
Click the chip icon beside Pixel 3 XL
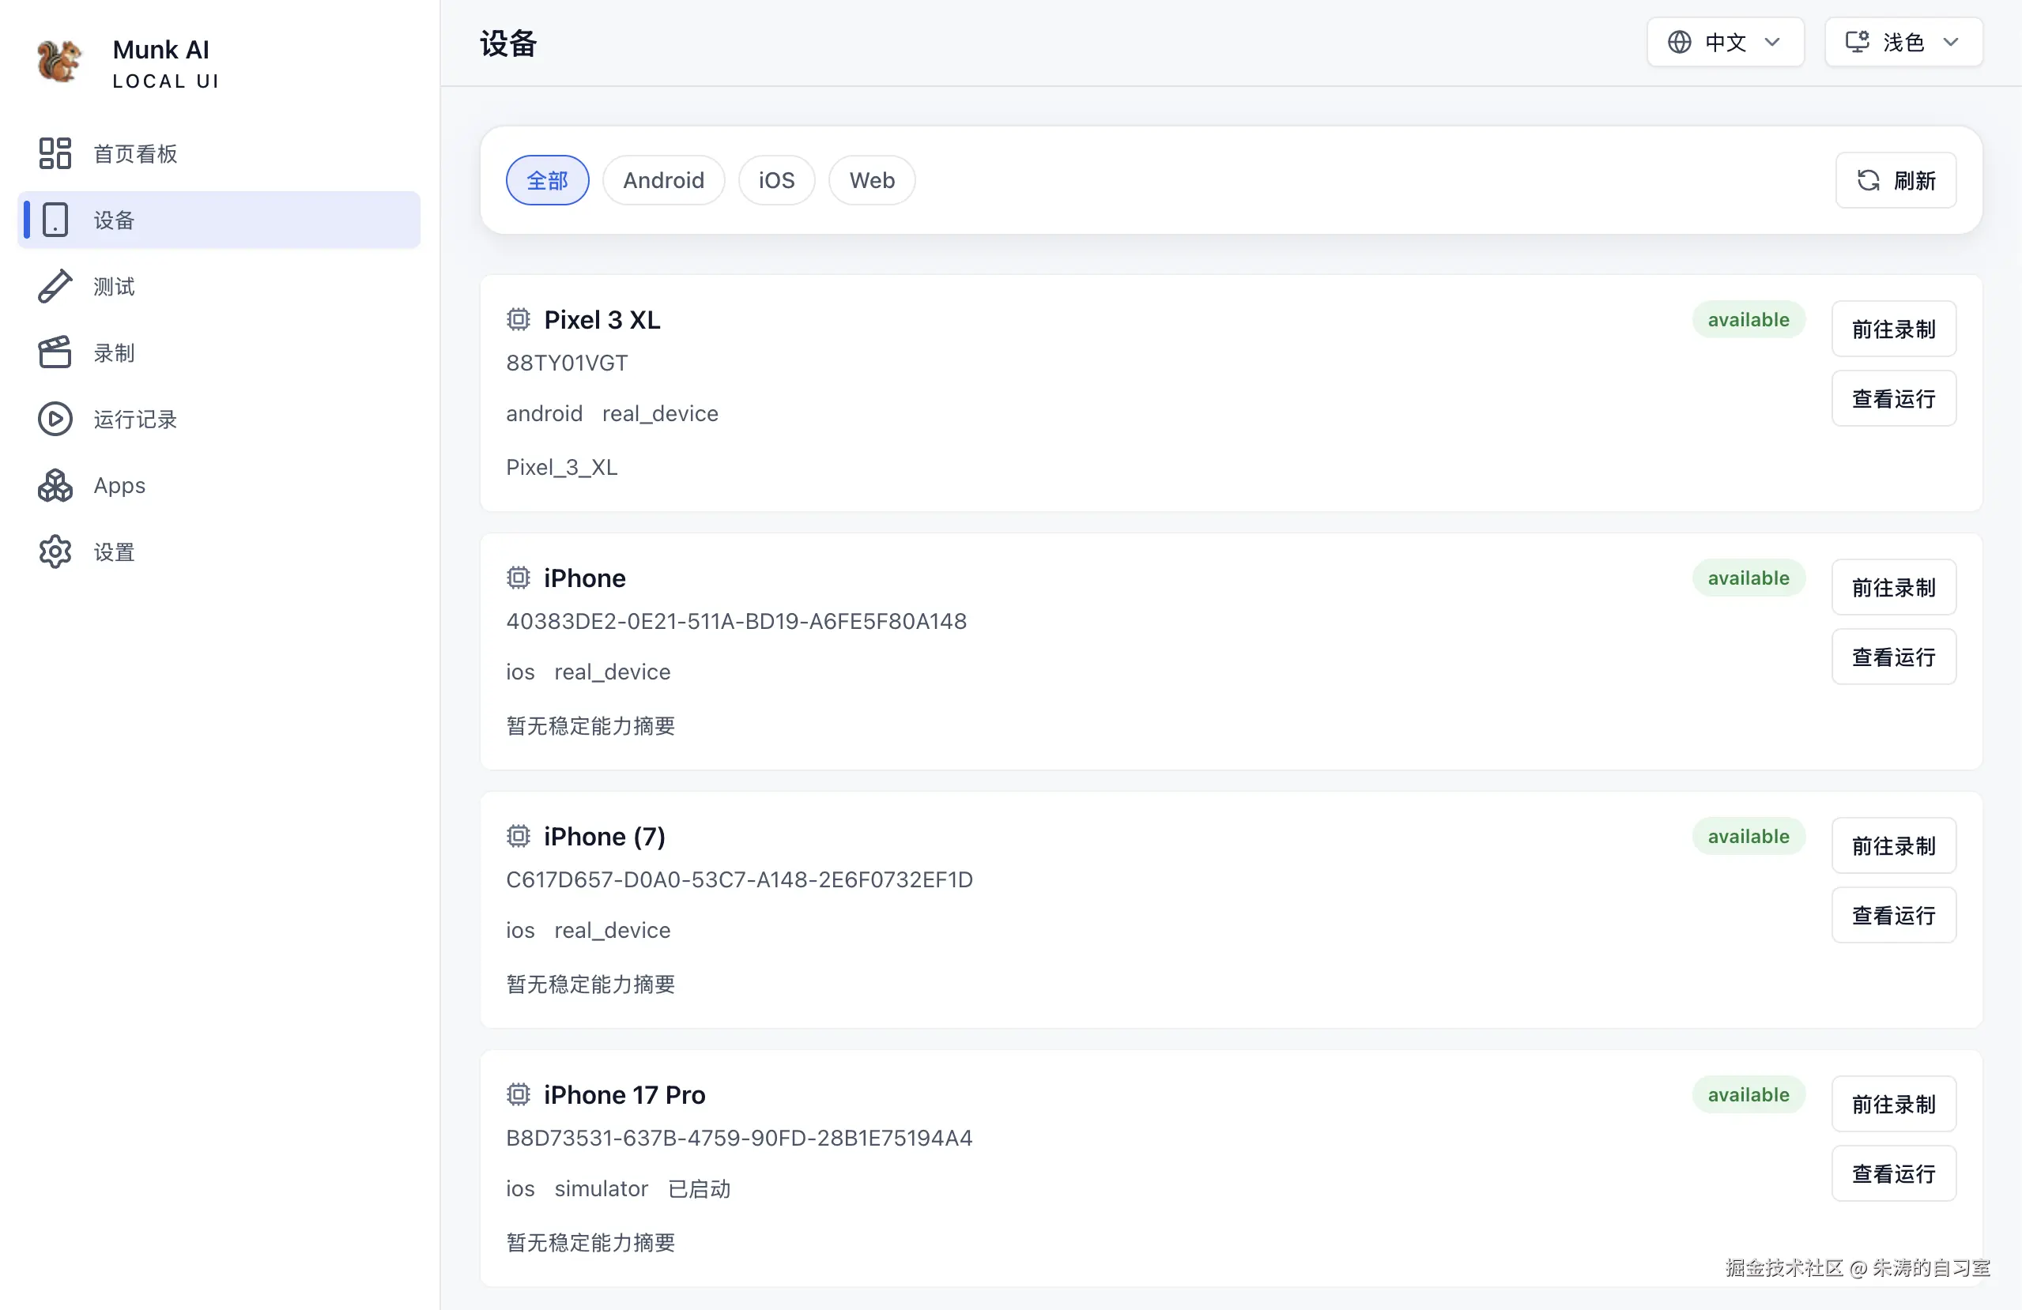(x=519, y=319)
